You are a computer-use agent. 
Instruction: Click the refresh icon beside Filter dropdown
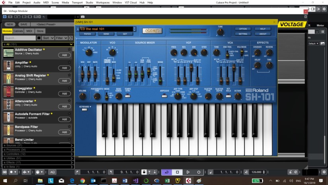pos(71,38)
